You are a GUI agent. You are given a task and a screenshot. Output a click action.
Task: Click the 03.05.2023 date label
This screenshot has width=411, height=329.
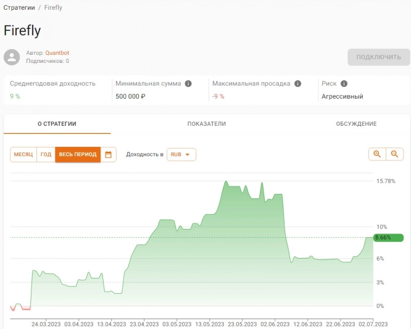point(177,324)
